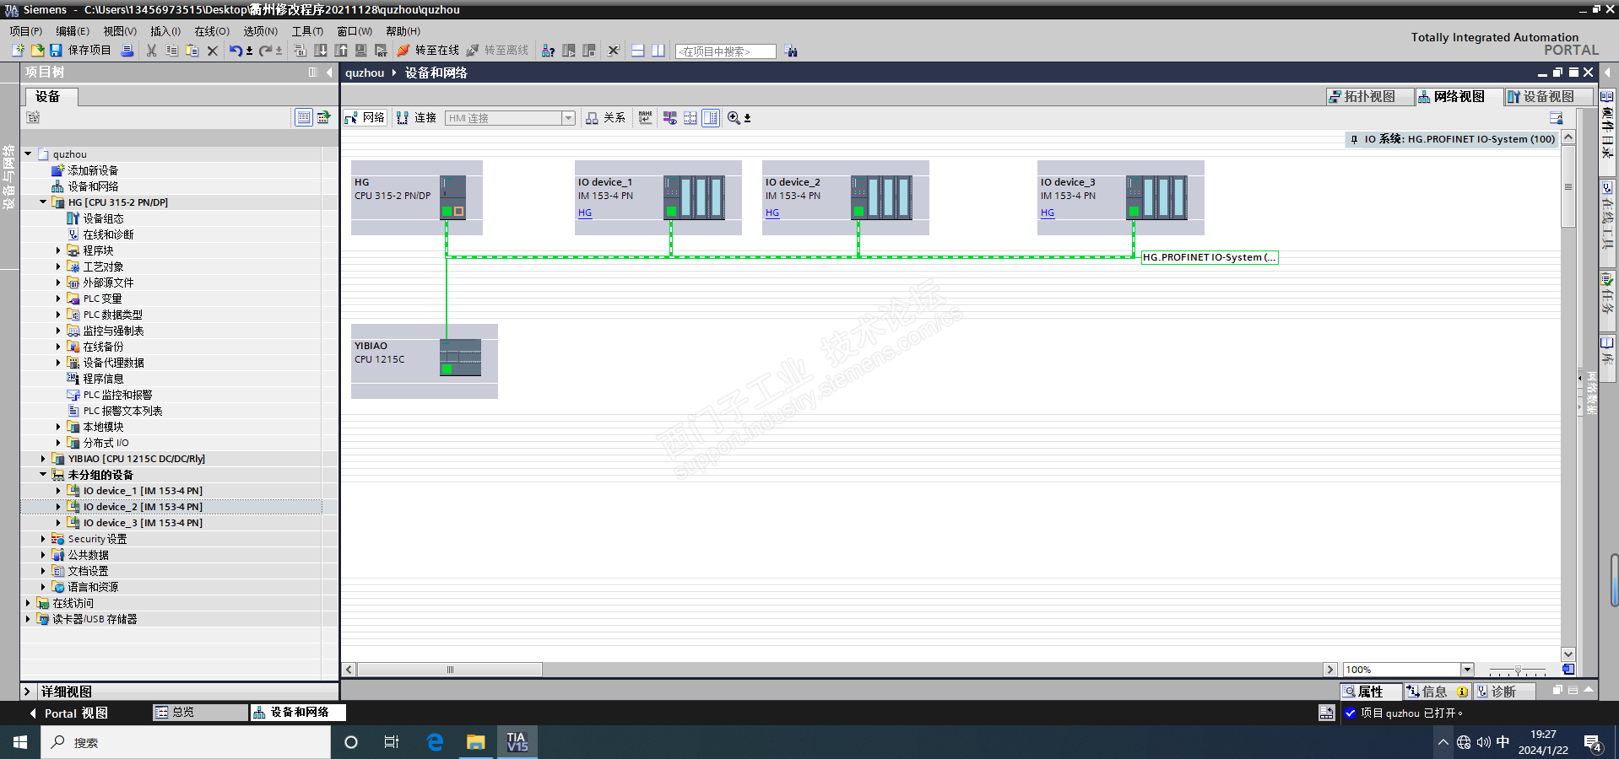Click the copy icon in the main toolbar
1619x759 pixels.
(172, 51)
